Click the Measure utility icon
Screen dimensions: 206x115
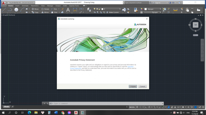175,10
